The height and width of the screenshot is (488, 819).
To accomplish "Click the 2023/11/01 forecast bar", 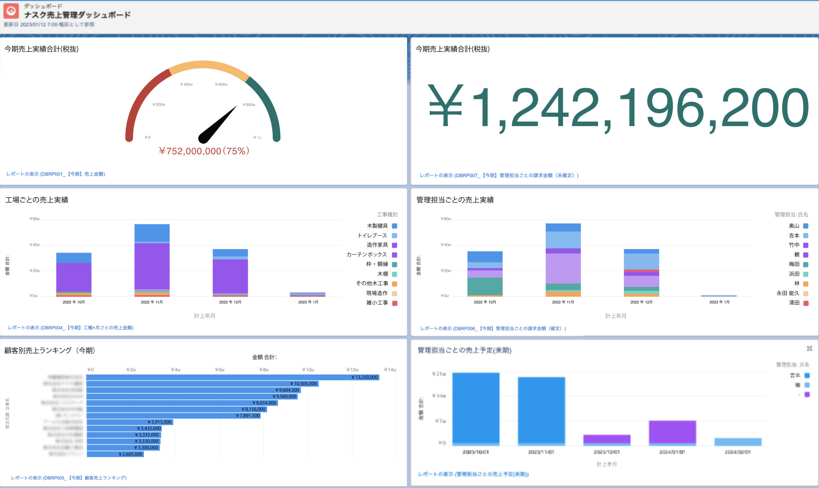I will pos(541,411).
